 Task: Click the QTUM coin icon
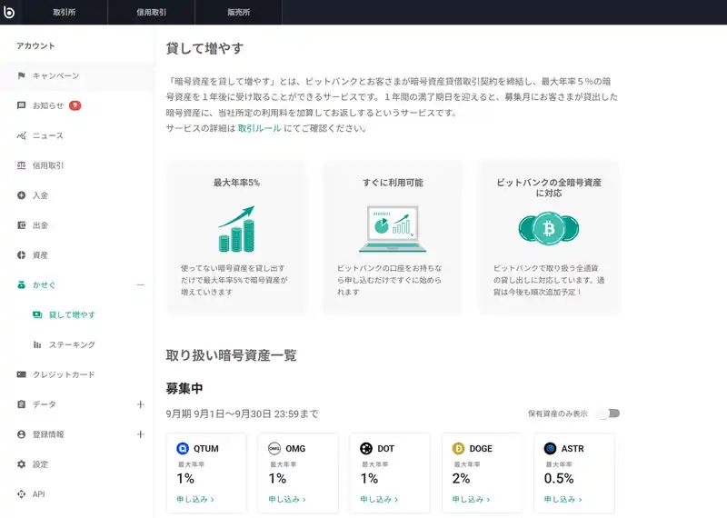tap(183, 448)
